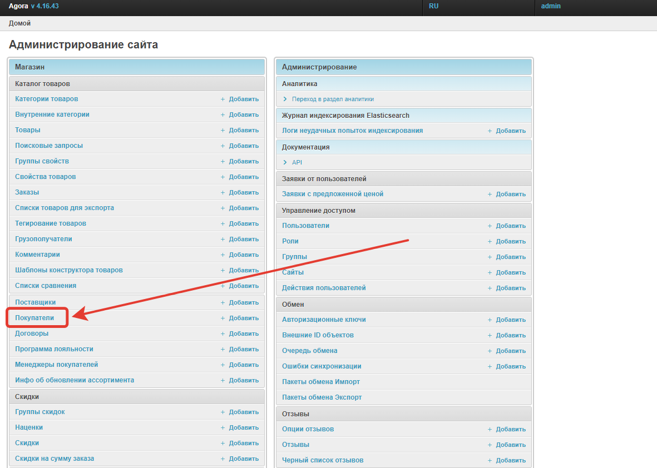Expand the API documentation chevron

click(285, 162)
